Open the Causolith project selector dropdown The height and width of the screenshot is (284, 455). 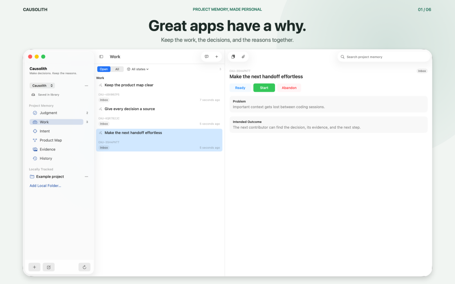coord(42,86)
